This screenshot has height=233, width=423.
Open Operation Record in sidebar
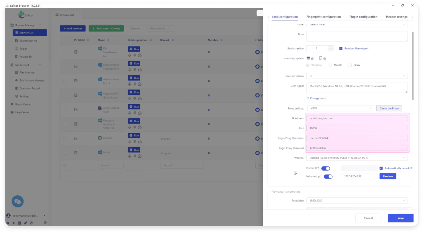coord(30,89)
